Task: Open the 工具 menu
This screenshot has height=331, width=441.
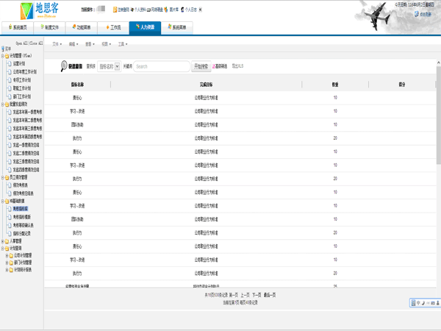Action: 123,44
